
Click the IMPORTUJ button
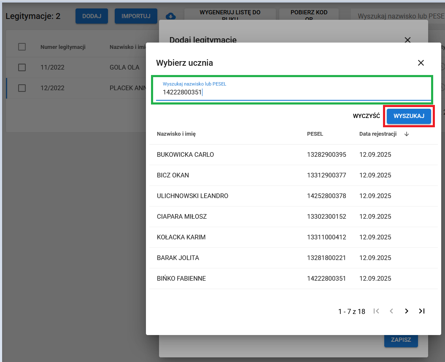136,16
